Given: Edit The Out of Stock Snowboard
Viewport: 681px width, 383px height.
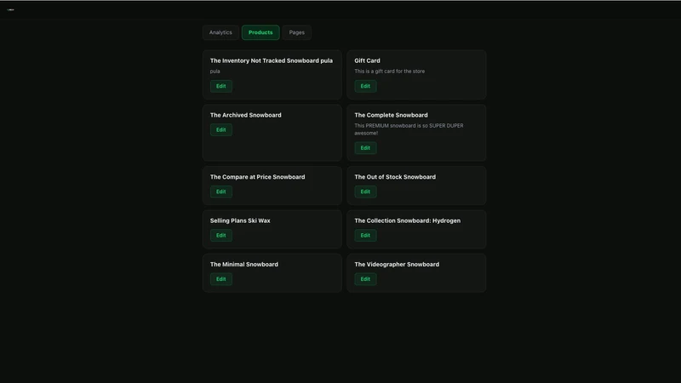Looking at the screenshot, I should pos(365,191).
